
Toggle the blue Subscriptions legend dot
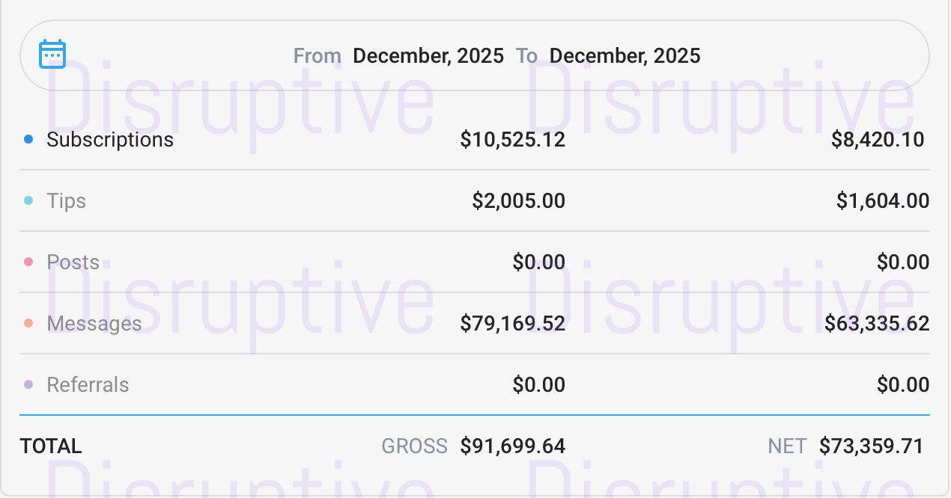(x=28, y=139)
